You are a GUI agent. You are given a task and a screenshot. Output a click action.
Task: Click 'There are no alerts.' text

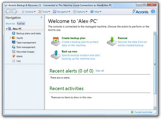click(60, 78)
